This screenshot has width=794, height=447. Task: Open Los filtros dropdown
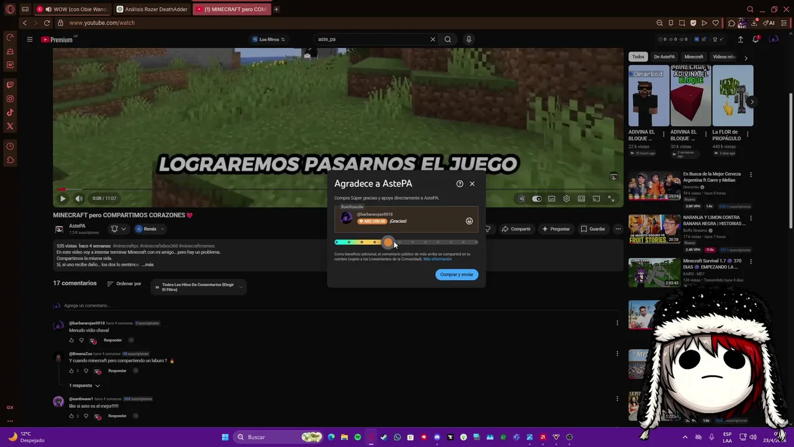pos(269,39)
